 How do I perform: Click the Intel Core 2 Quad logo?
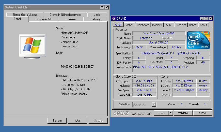click(x=198, y=40)
